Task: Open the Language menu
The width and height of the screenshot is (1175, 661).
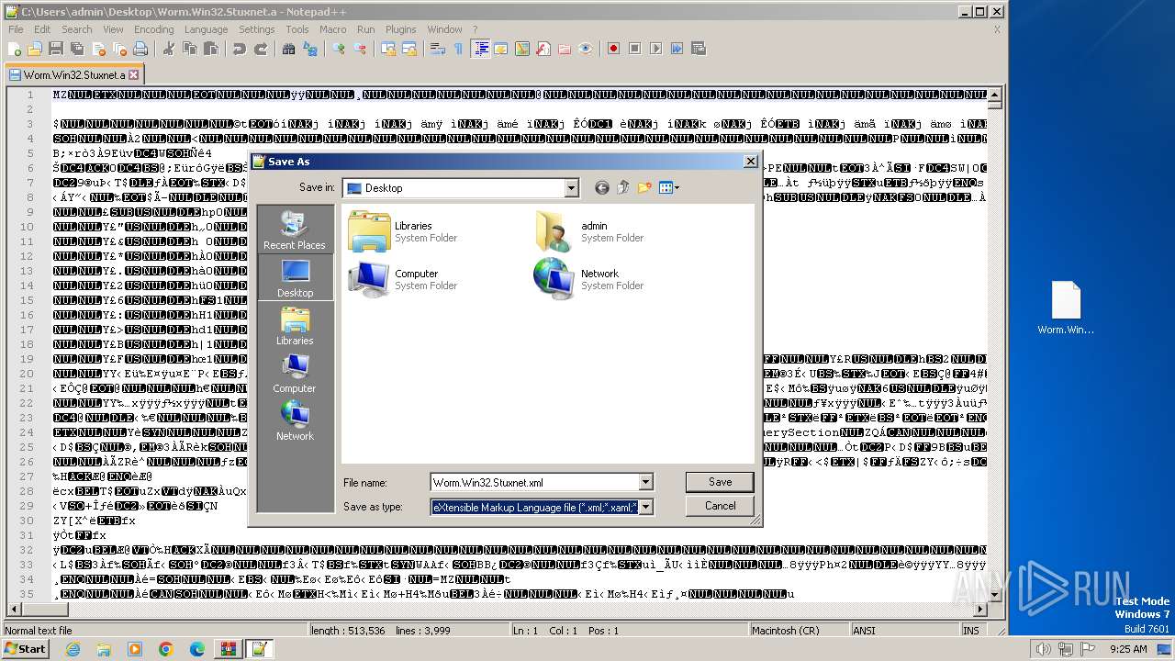Action: 206,29
